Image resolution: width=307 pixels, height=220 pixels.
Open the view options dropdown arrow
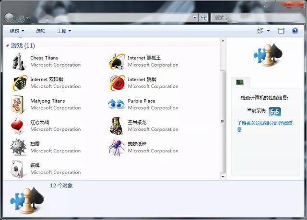point(269,31)
